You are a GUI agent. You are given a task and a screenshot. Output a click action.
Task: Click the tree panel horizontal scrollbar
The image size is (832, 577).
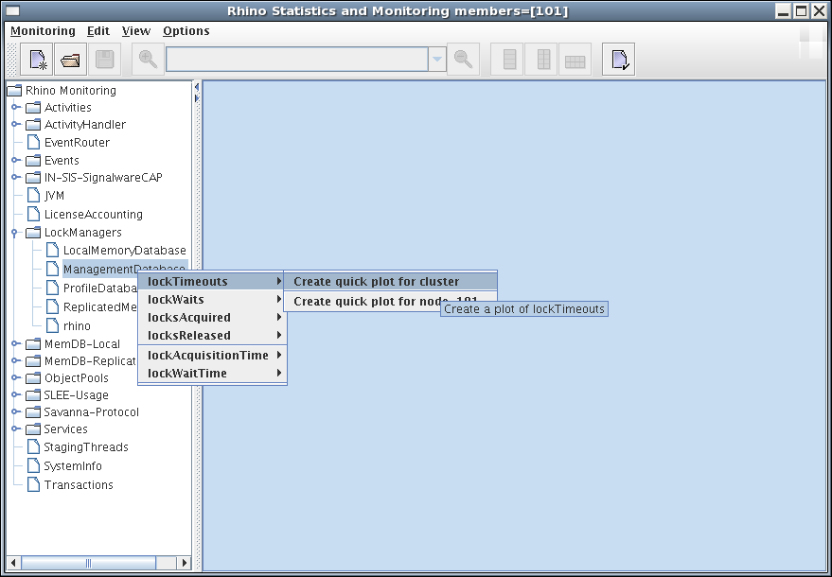coord(89,563)
